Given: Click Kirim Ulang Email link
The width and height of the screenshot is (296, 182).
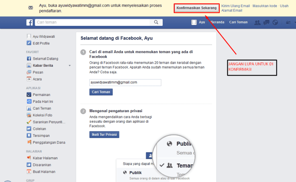Looking at the screenshot, I should click(235, 6).
